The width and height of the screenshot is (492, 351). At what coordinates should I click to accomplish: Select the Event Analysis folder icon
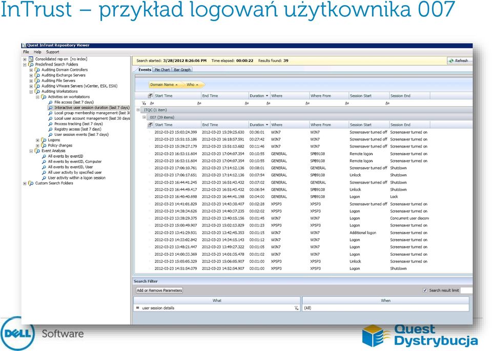click(37, 151)
